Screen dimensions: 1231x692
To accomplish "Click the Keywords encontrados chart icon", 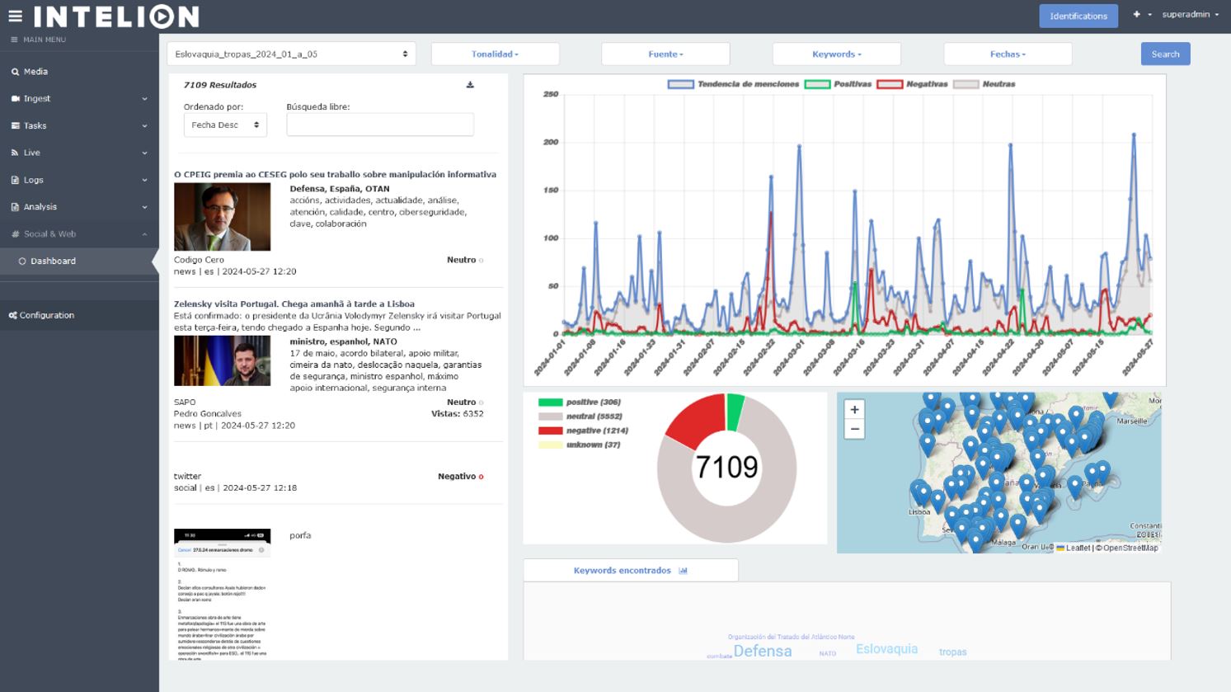I will [x=683, y=571].
